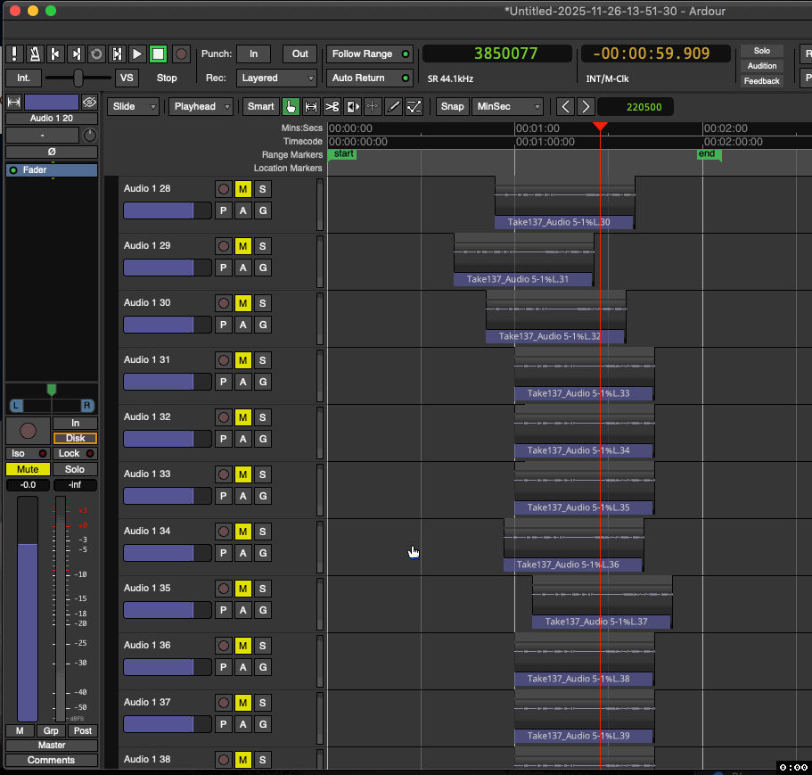The image size is (812, 775).
Task: Select the Cut (scissors) tool
Action: (332, 107)
